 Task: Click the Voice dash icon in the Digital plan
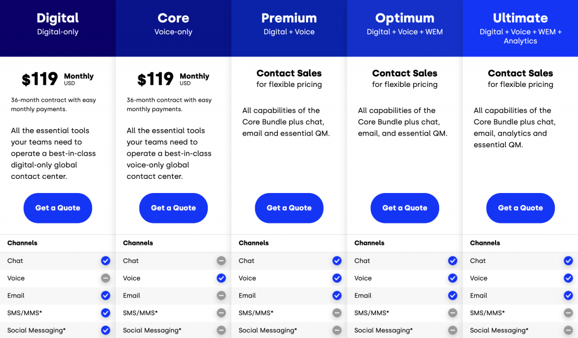pos(106,278)
